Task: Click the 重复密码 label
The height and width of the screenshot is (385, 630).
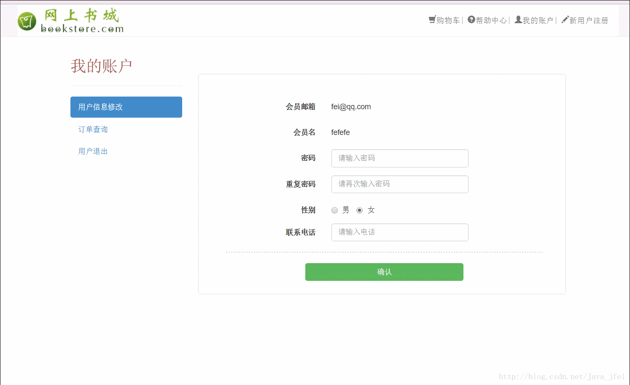Action: point(301,184)
